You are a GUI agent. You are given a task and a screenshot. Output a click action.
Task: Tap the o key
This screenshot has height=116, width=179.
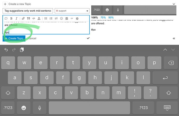138,63
